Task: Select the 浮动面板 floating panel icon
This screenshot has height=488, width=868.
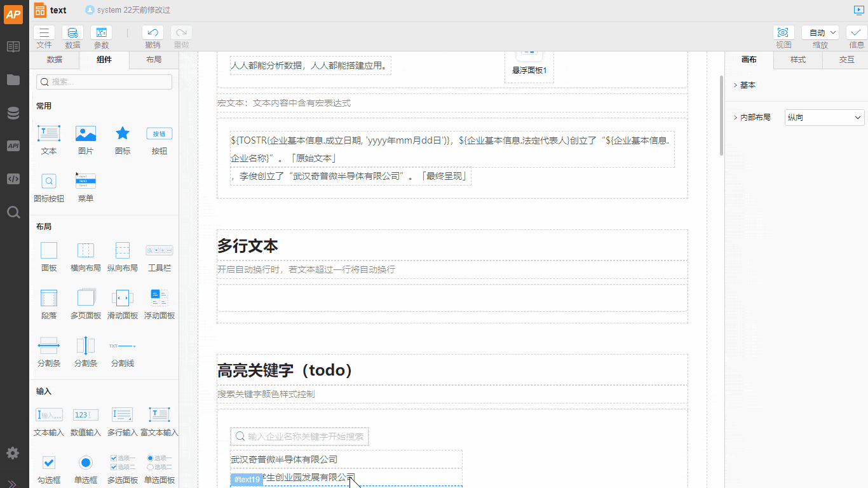Action: tap(159, 298)
